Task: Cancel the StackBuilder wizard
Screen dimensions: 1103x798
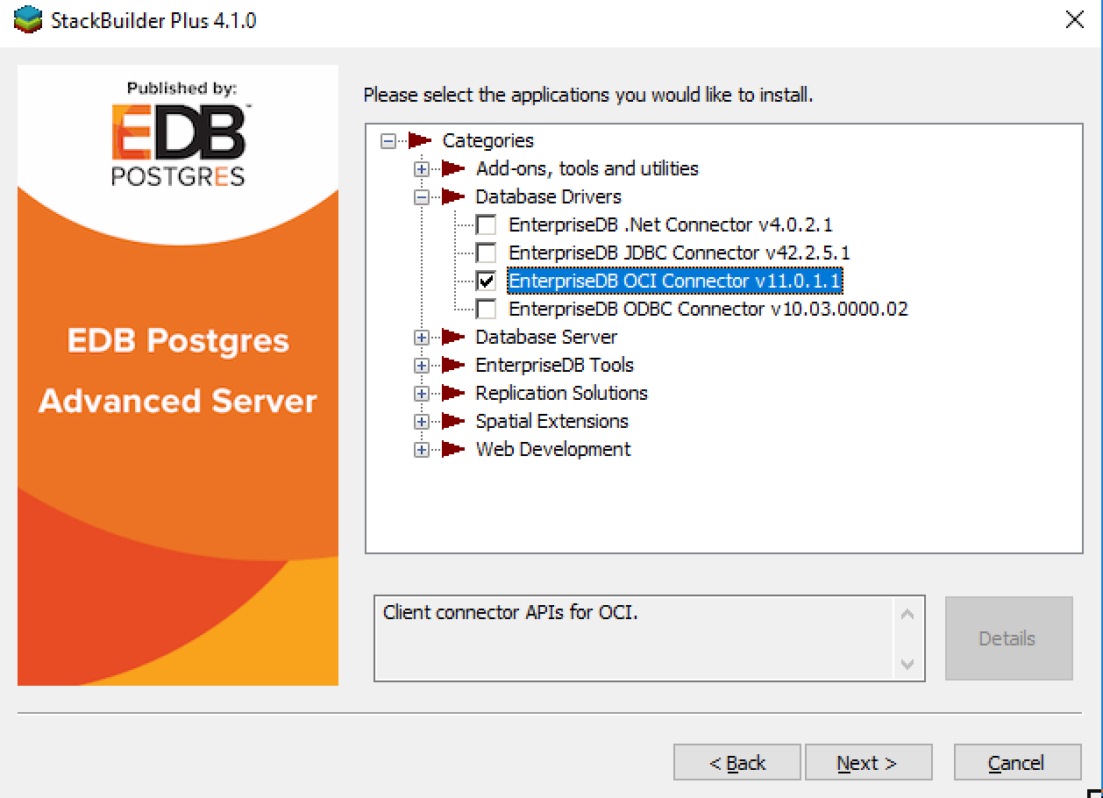Action: pyautogui.click(x=1017, y=763)
